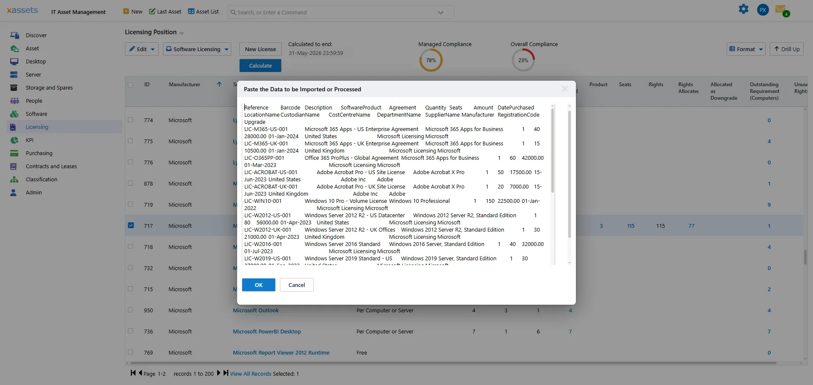Expand the Edit dropdown
This screenshot has height=385, width=813.
[x=142, y=49]
